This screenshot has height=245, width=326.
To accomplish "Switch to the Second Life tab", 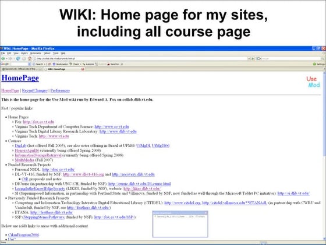I will (x=22, y=69).
